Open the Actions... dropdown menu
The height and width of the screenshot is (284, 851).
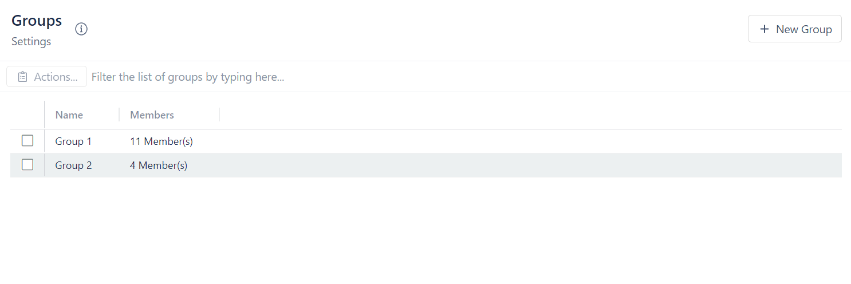pos(47,77)
